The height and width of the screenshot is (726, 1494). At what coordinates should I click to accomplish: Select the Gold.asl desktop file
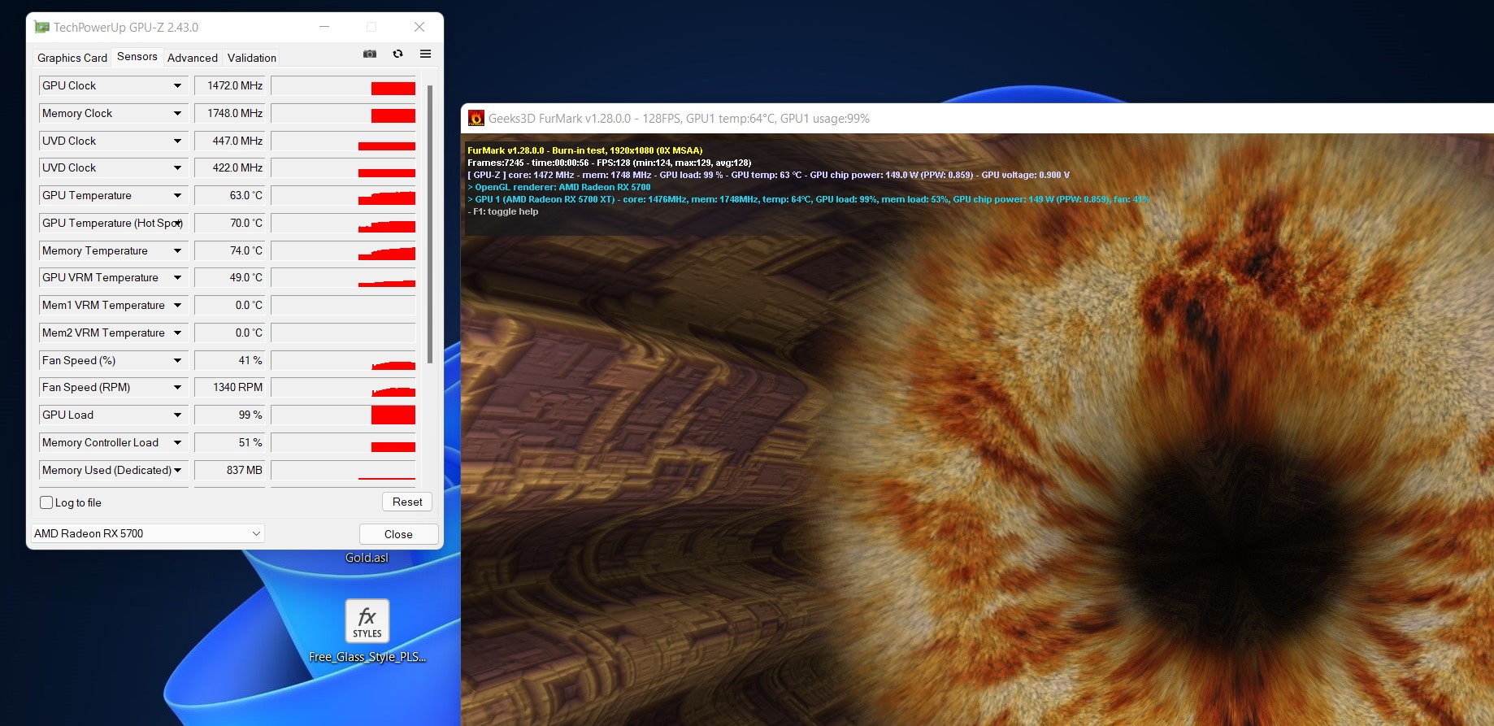(367, 558)
